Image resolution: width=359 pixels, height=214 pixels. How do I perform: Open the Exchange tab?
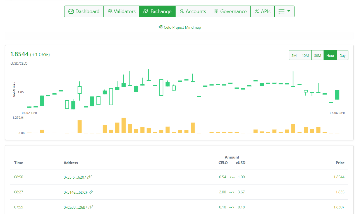click(157, 11)
